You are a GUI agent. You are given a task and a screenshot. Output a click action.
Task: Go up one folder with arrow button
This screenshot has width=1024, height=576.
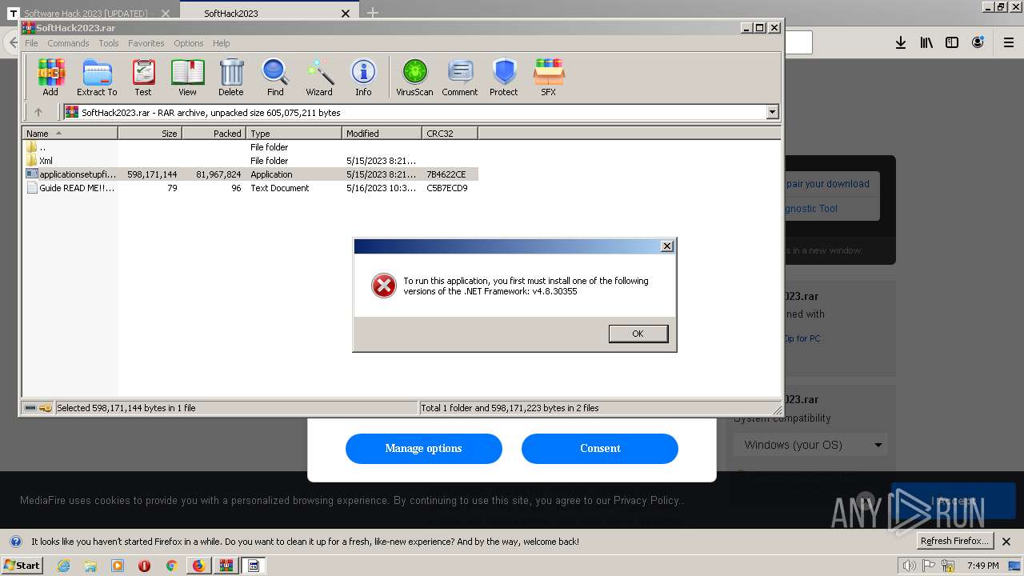tap(38, 113)
